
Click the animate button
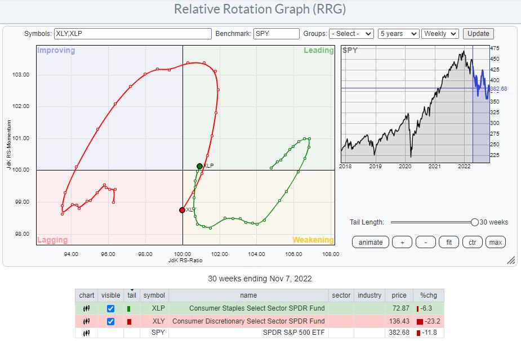(x=370, y=242)
